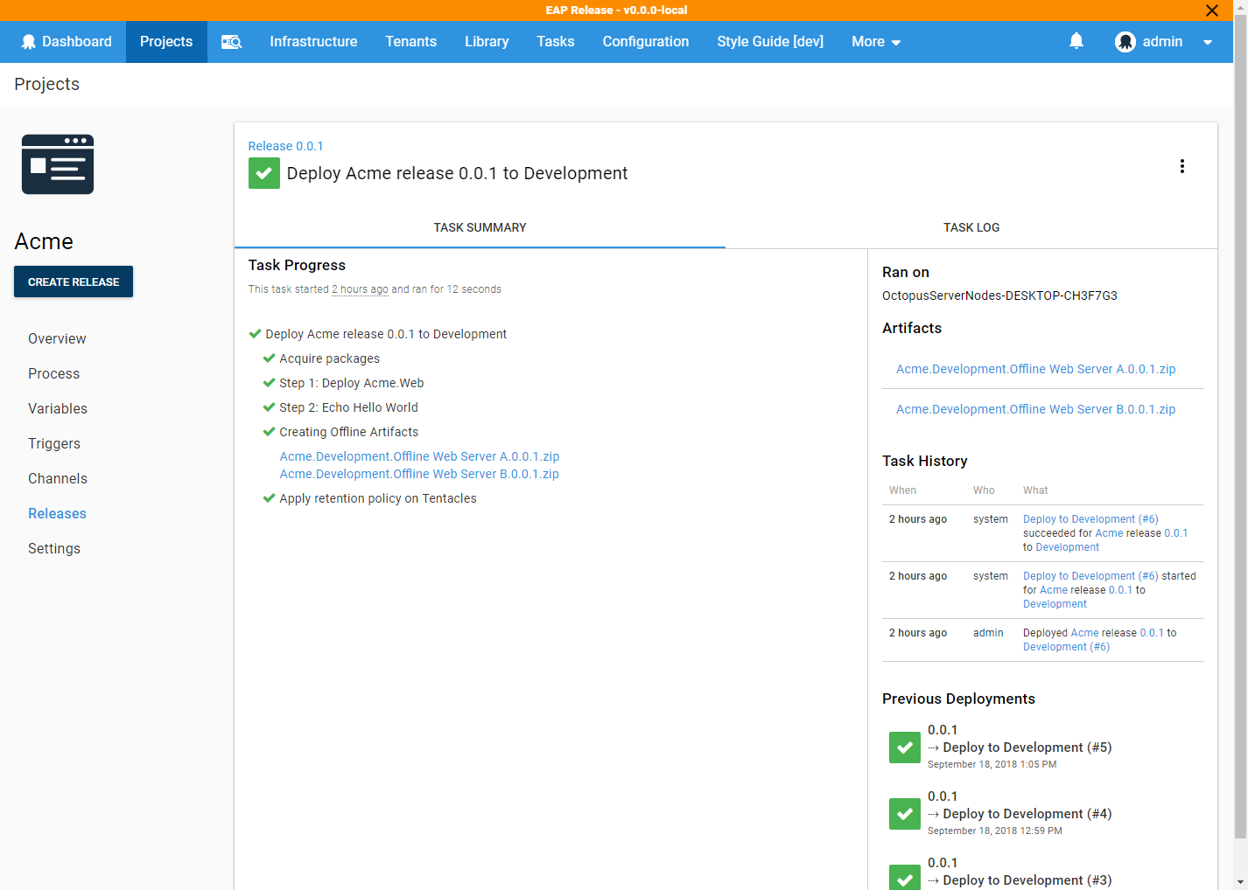Viewport: 1248px width, 890px height.
Task: Click the scrollbar down arrow
Action: [x=1240, y=882]
